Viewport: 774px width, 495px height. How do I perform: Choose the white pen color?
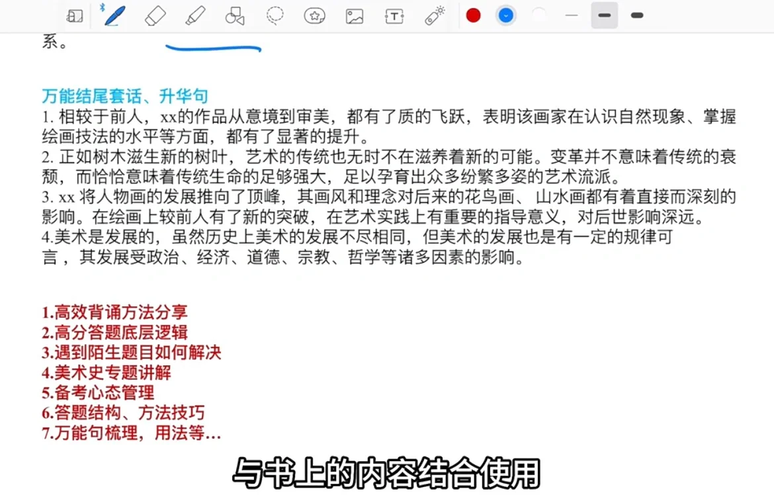[539, 15]
